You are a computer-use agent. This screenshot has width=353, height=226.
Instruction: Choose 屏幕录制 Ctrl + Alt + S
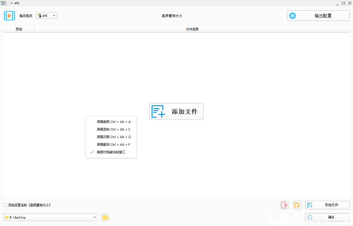tap(111, 129)
